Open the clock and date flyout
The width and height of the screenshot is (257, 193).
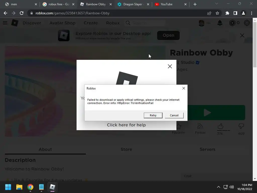click(245, 187)
